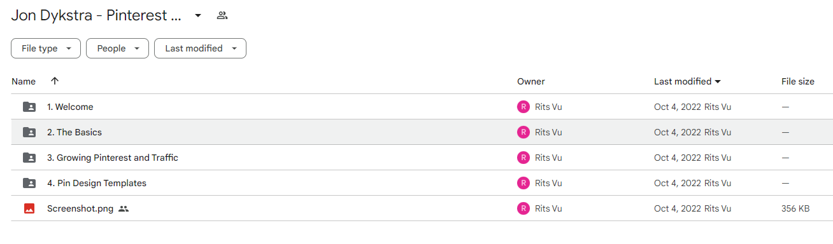Click the shared folder icon for 2. The Basics
Screen dimensions: 833x244
click(x=29, y=132)
